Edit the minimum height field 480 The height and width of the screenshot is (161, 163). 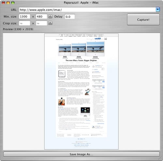(41, 17)
